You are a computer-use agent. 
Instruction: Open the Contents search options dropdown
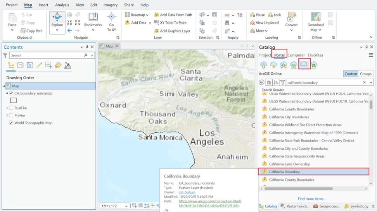[x=92, y=55]
